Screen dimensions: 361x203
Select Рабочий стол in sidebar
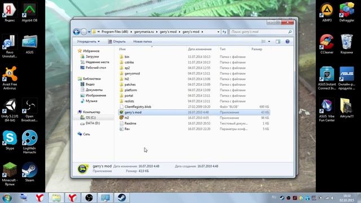pos(93,68)
